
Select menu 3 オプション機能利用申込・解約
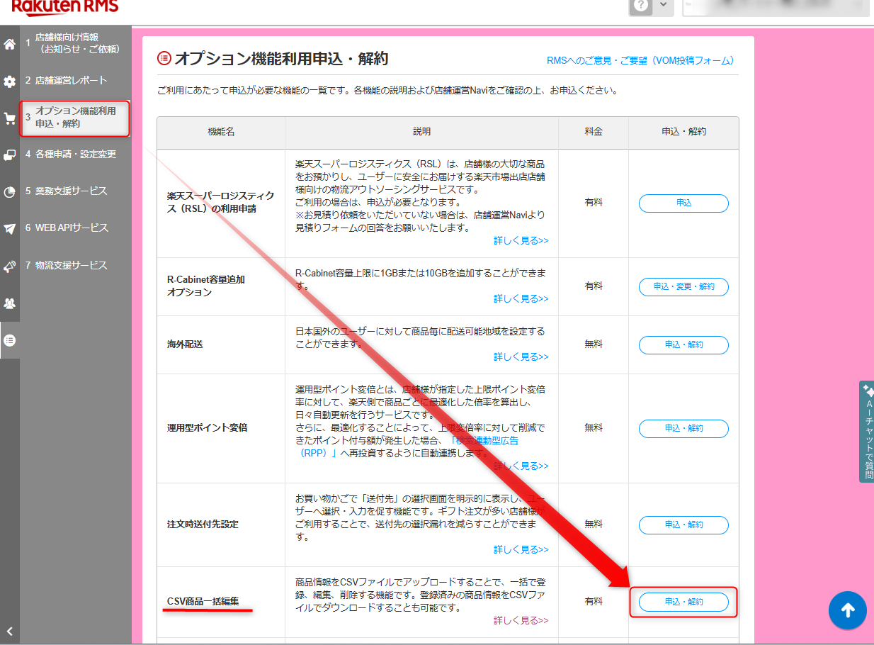pyautogui.click(x=76, y=118)
